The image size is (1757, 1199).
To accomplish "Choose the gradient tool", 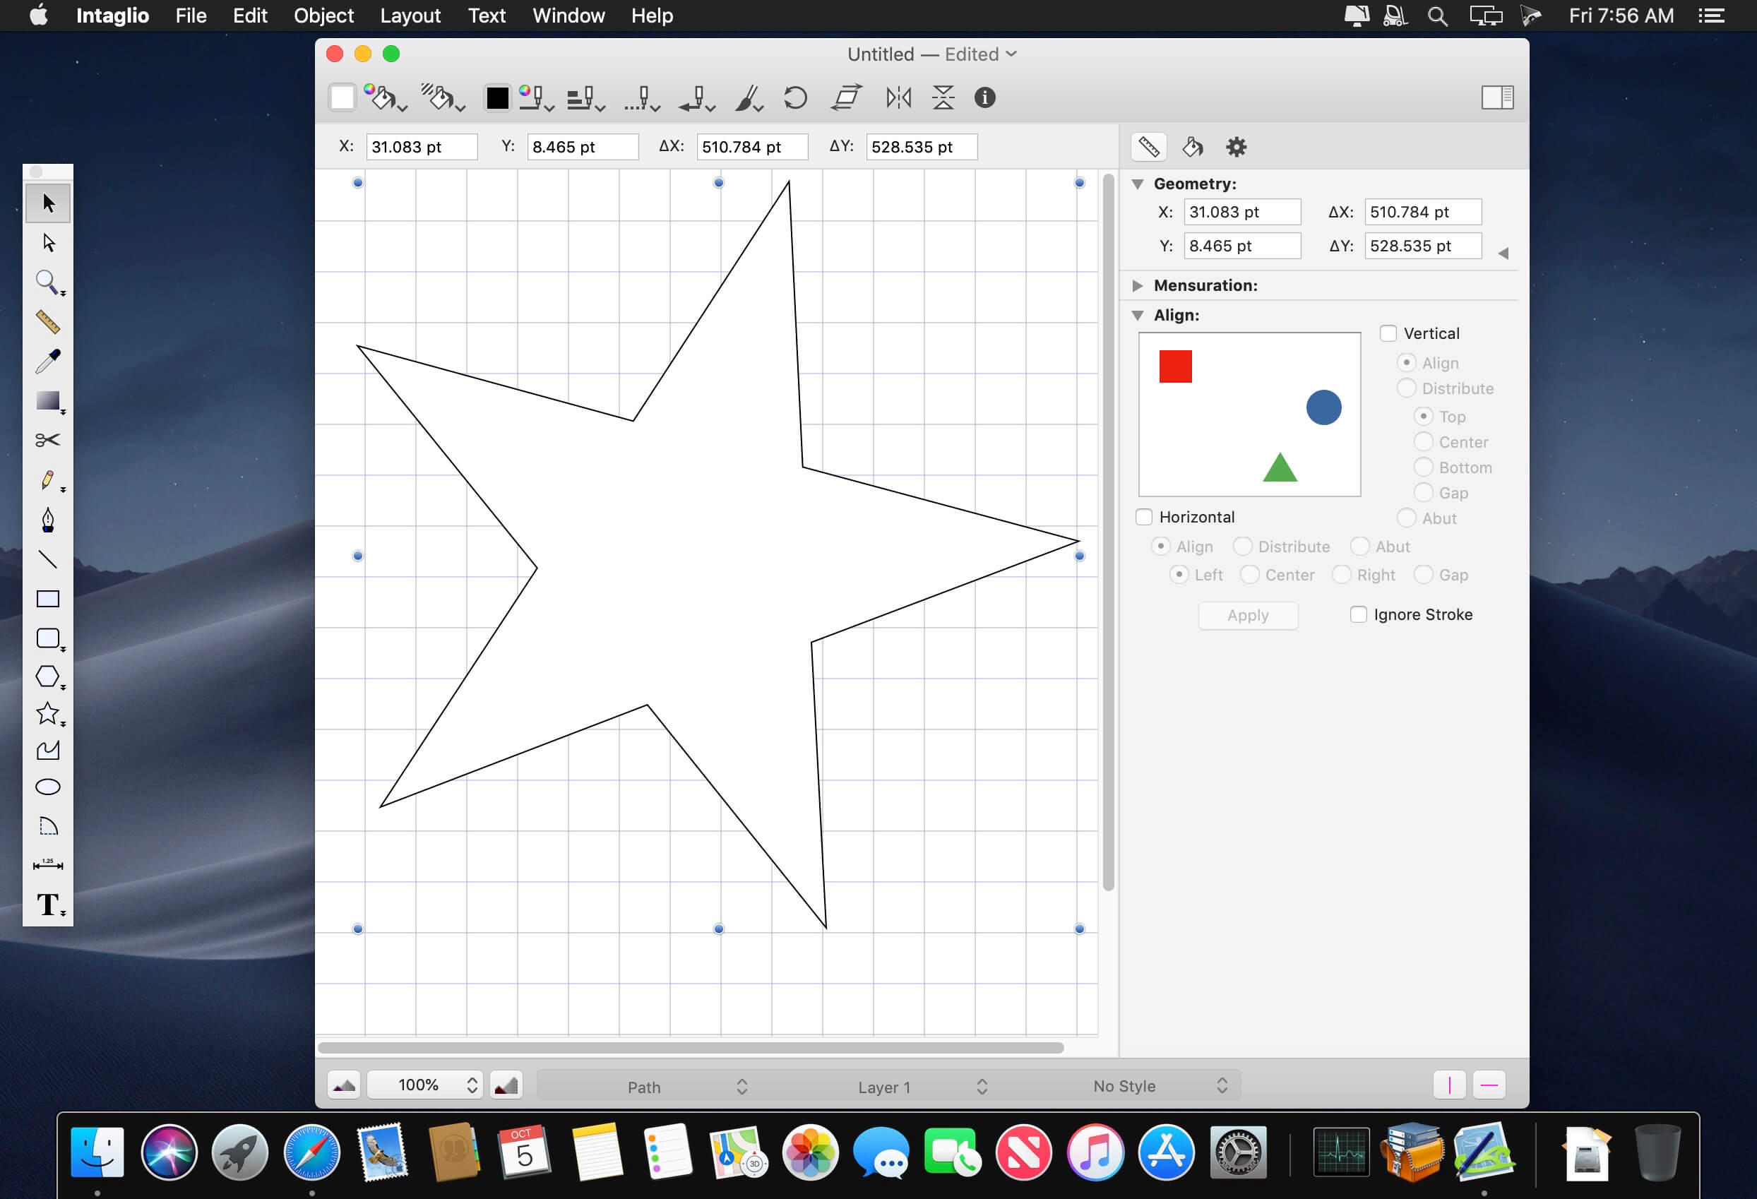I will tap(49, 400).
